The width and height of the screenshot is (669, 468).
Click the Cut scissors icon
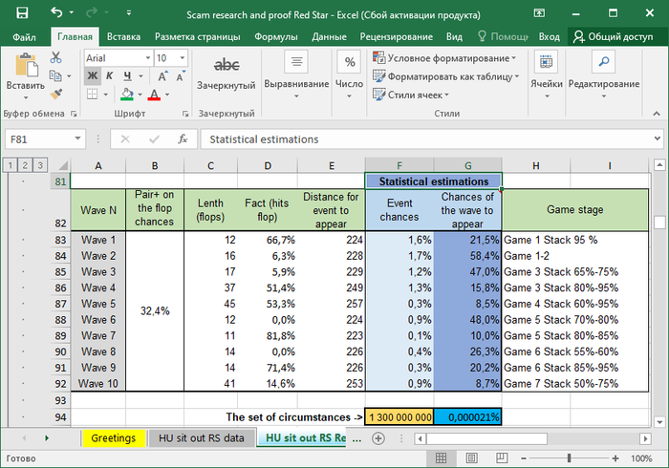point(57,58)
